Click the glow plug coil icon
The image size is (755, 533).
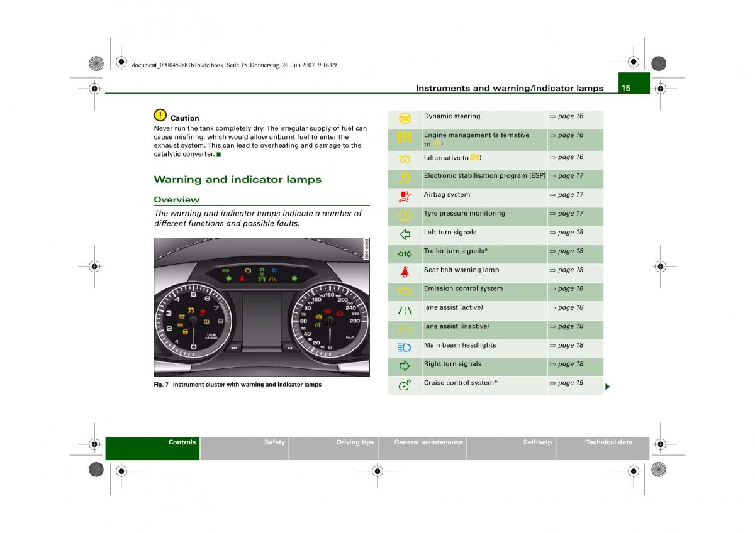(405, 160)
